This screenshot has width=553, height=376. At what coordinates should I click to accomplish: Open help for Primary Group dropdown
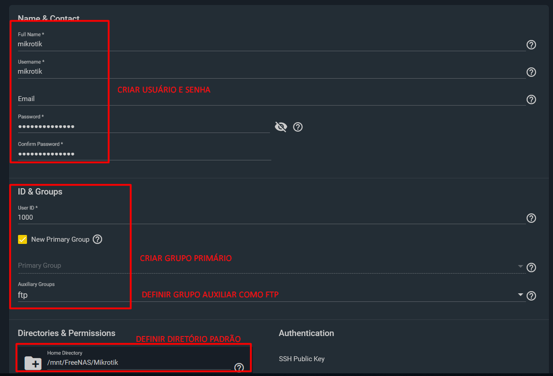tap(531, 267)
